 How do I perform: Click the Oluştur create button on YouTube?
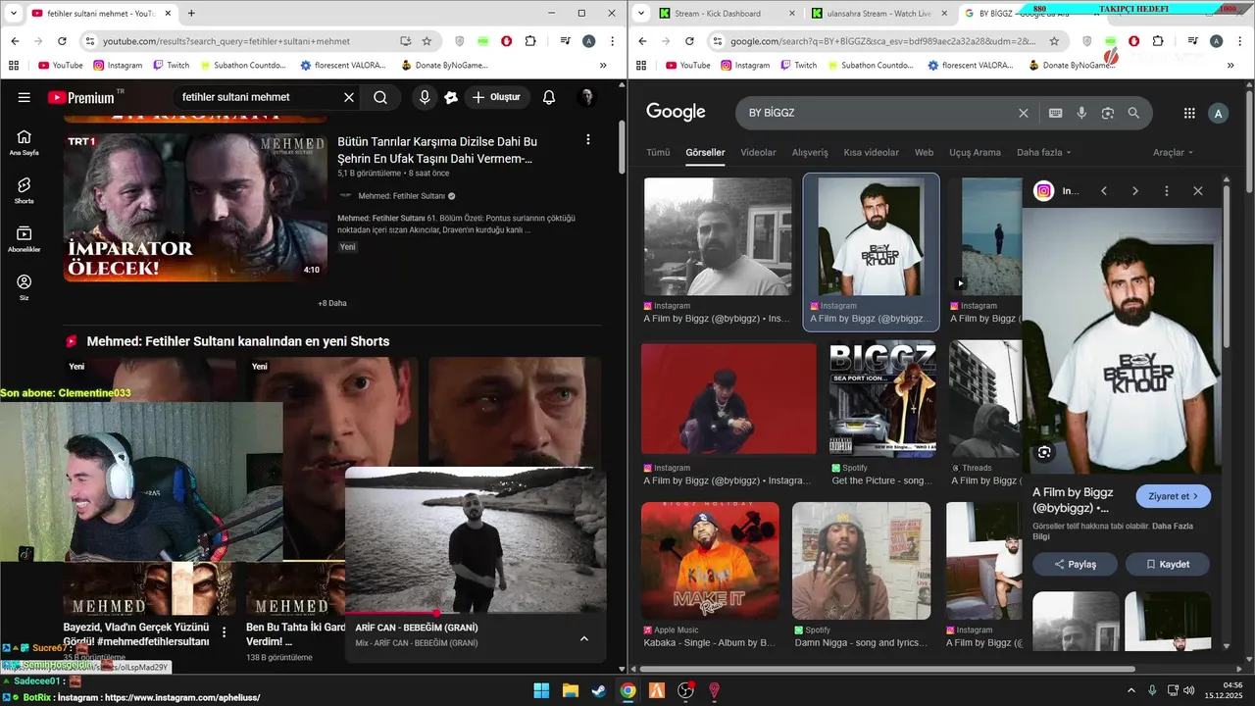(x=497, y=97)
